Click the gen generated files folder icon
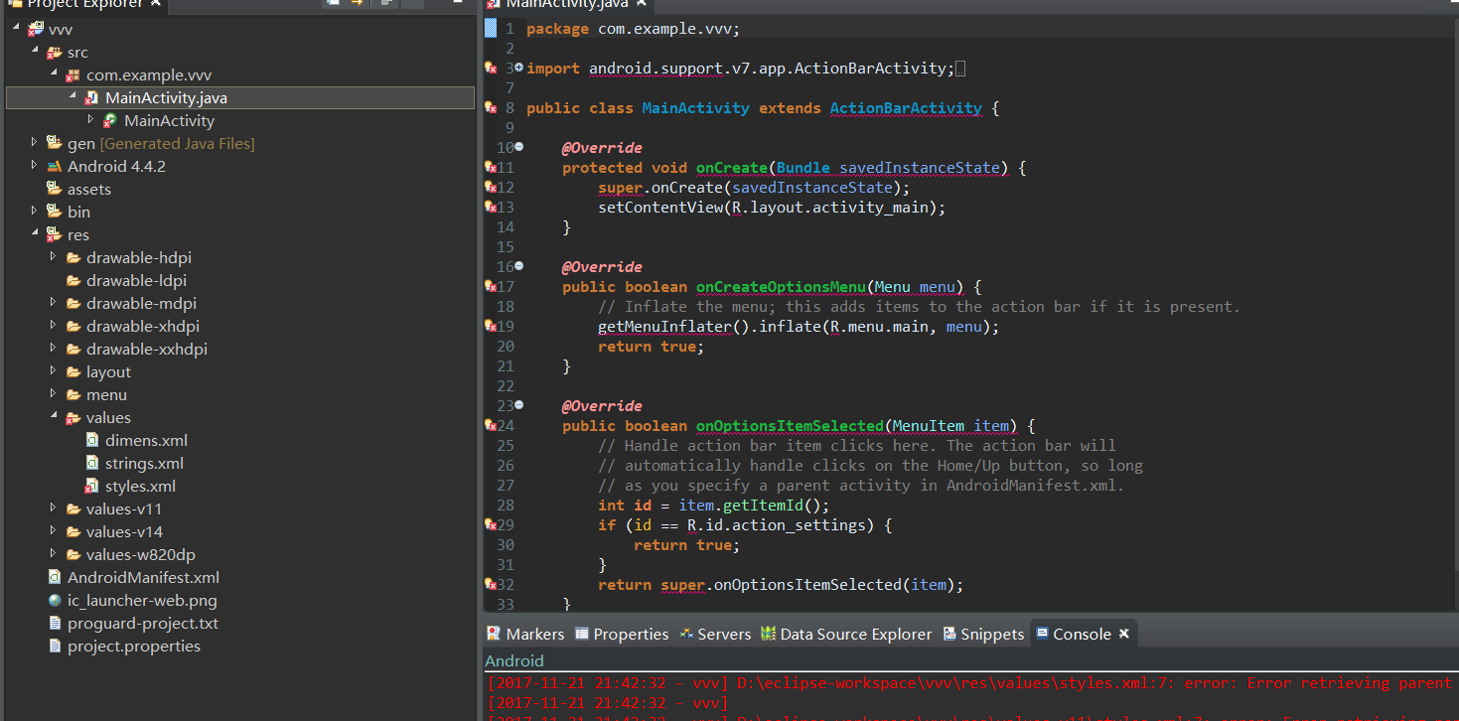This screenshot has width=1459, height=721. pos(55,144)
